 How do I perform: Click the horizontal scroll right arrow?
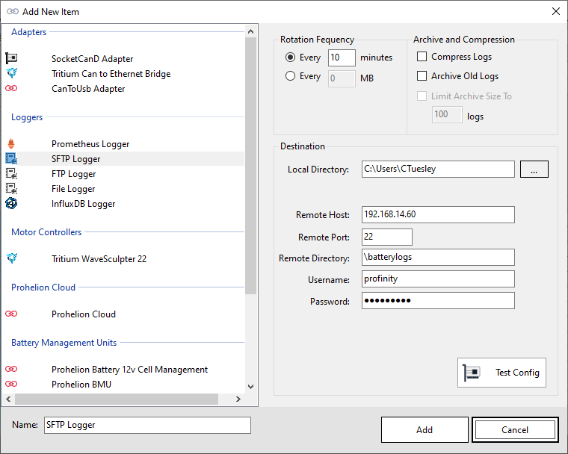tap(238, 399)
